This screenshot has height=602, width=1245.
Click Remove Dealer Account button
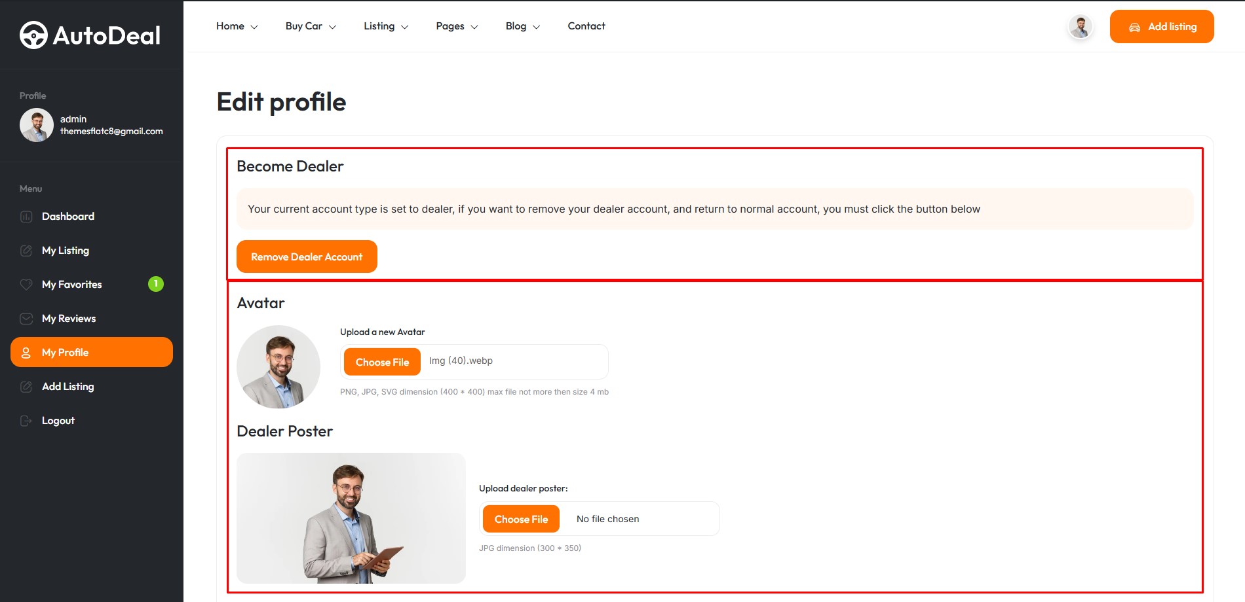pyautogui.click(x=307, y=257)
